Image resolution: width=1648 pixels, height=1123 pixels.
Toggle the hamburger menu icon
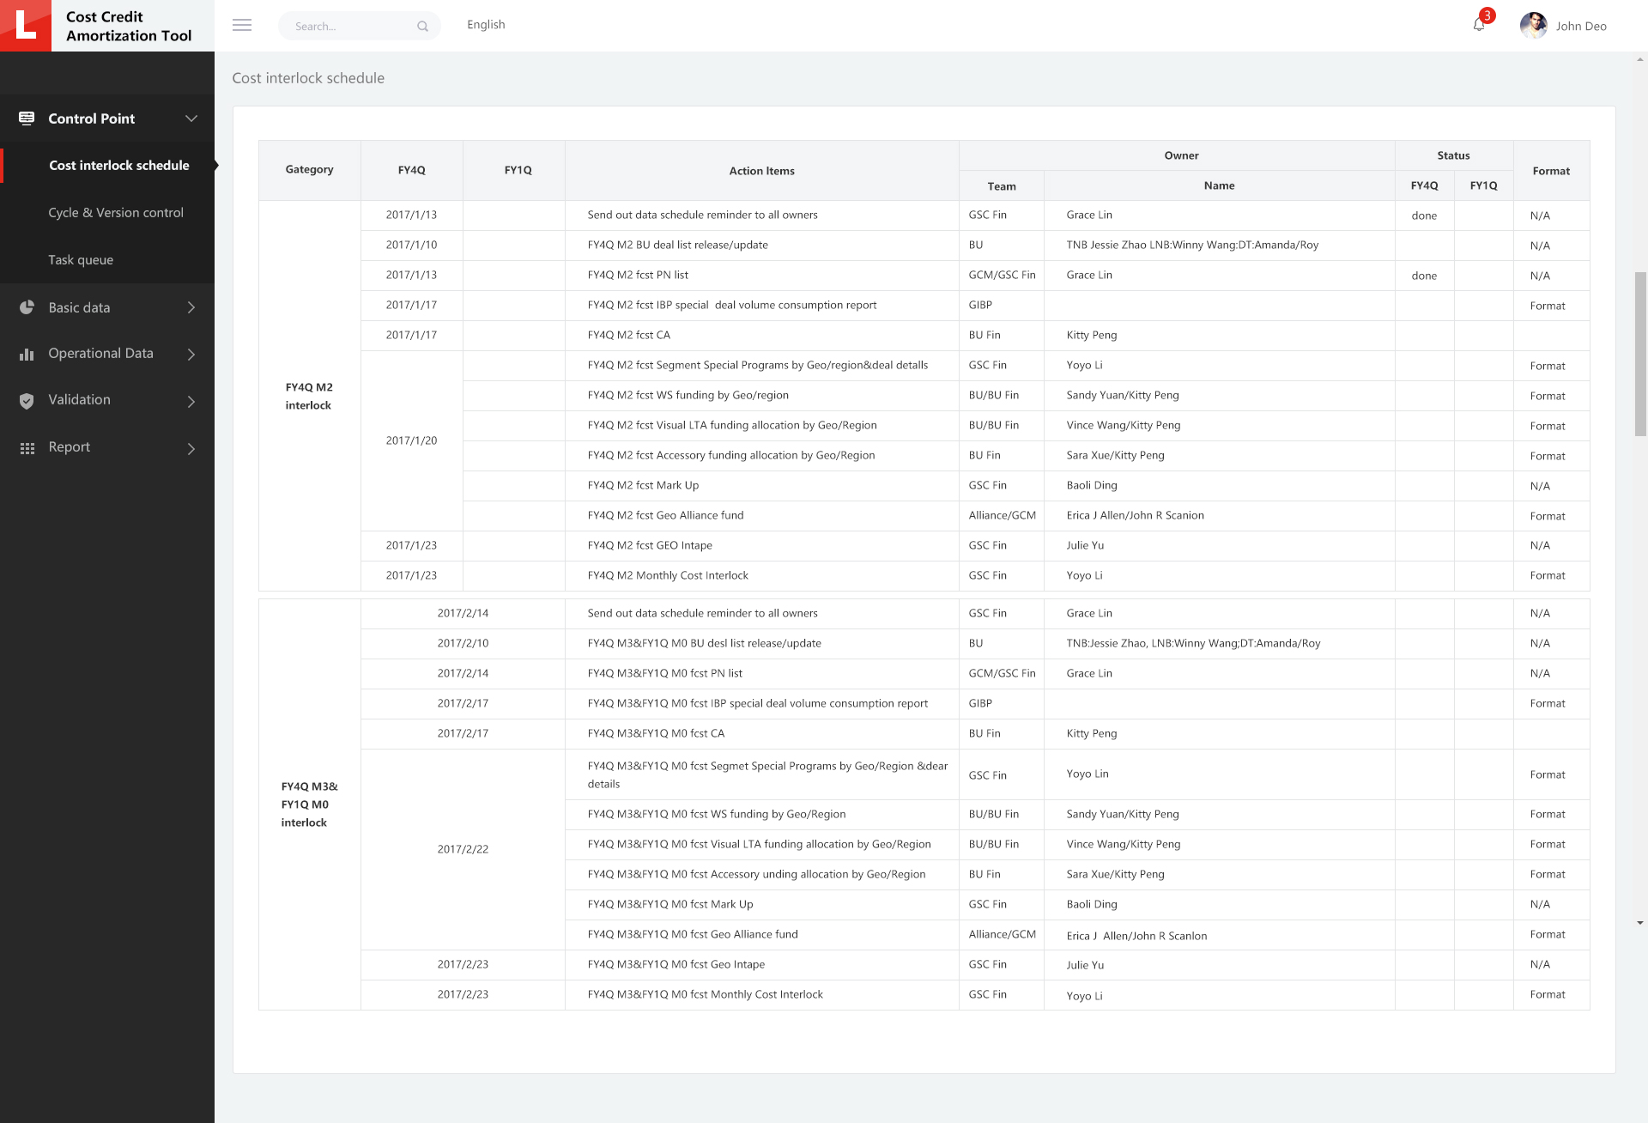(242, 26)
